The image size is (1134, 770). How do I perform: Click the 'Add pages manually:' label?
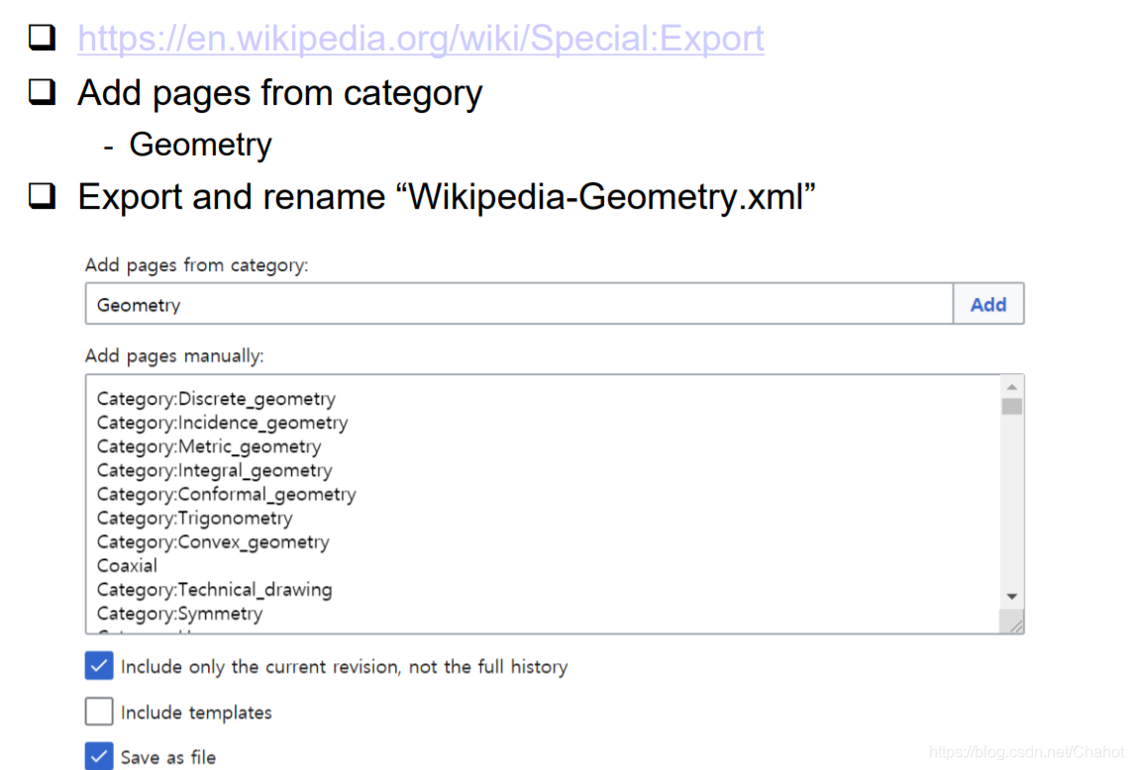(174, 355)
